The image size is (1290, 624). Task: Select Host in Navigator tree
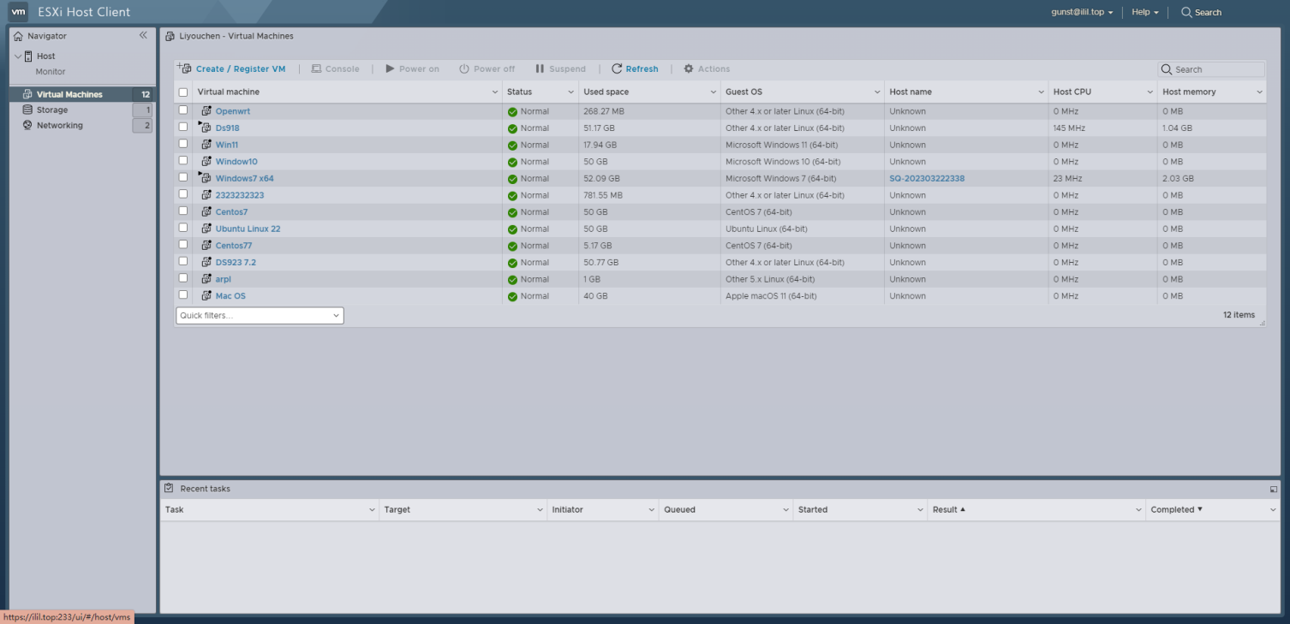[x=45, y=56]
